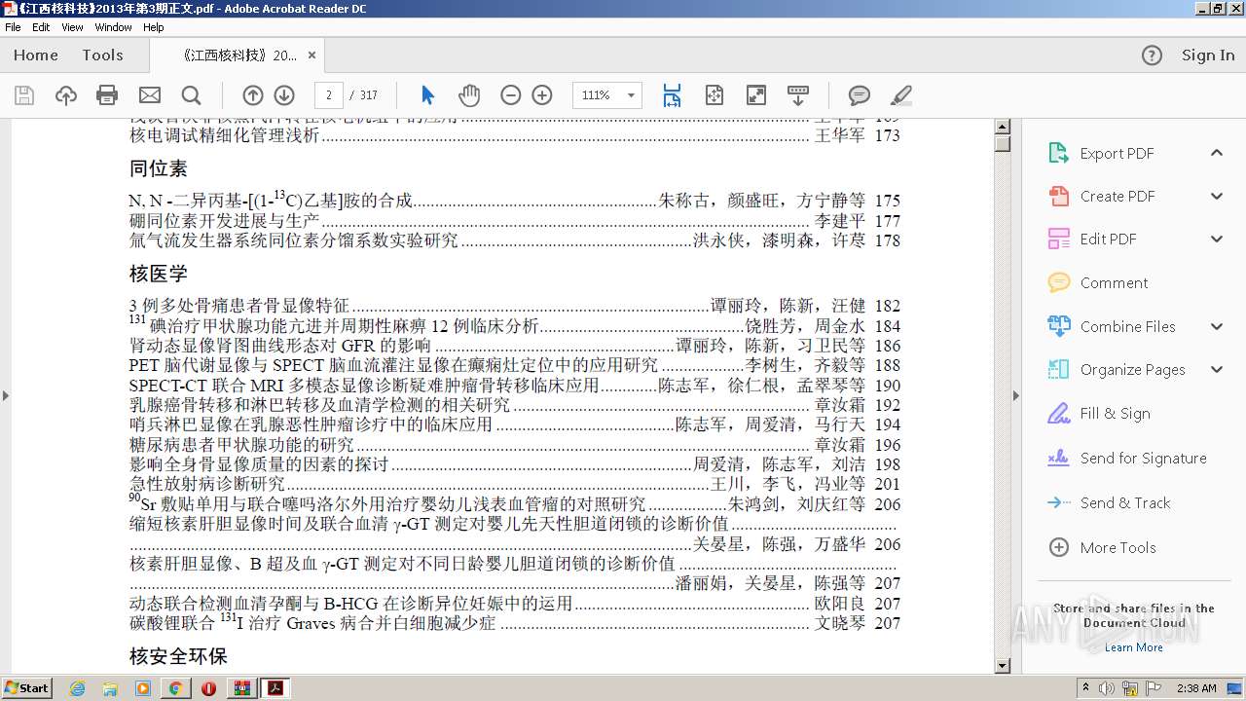Click the Send by email envelope icon

click(149, 94)
